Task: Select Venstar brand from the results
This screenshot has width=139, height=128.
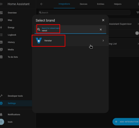Action: (70, 41)
